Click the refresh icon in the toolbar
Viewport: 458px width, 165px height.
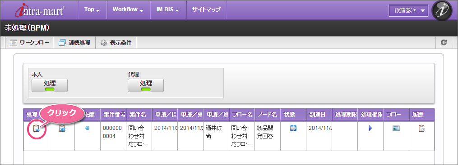tap(444, 43)
